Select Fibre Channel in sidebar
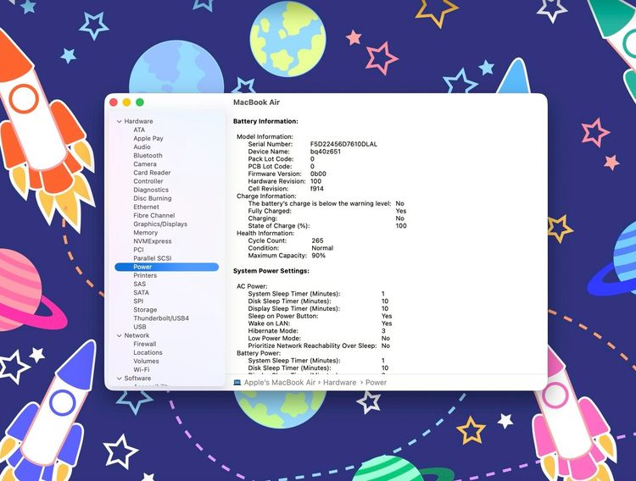This screenshot has height=481, width=636. pyautogui.click(x=154, y=216)
